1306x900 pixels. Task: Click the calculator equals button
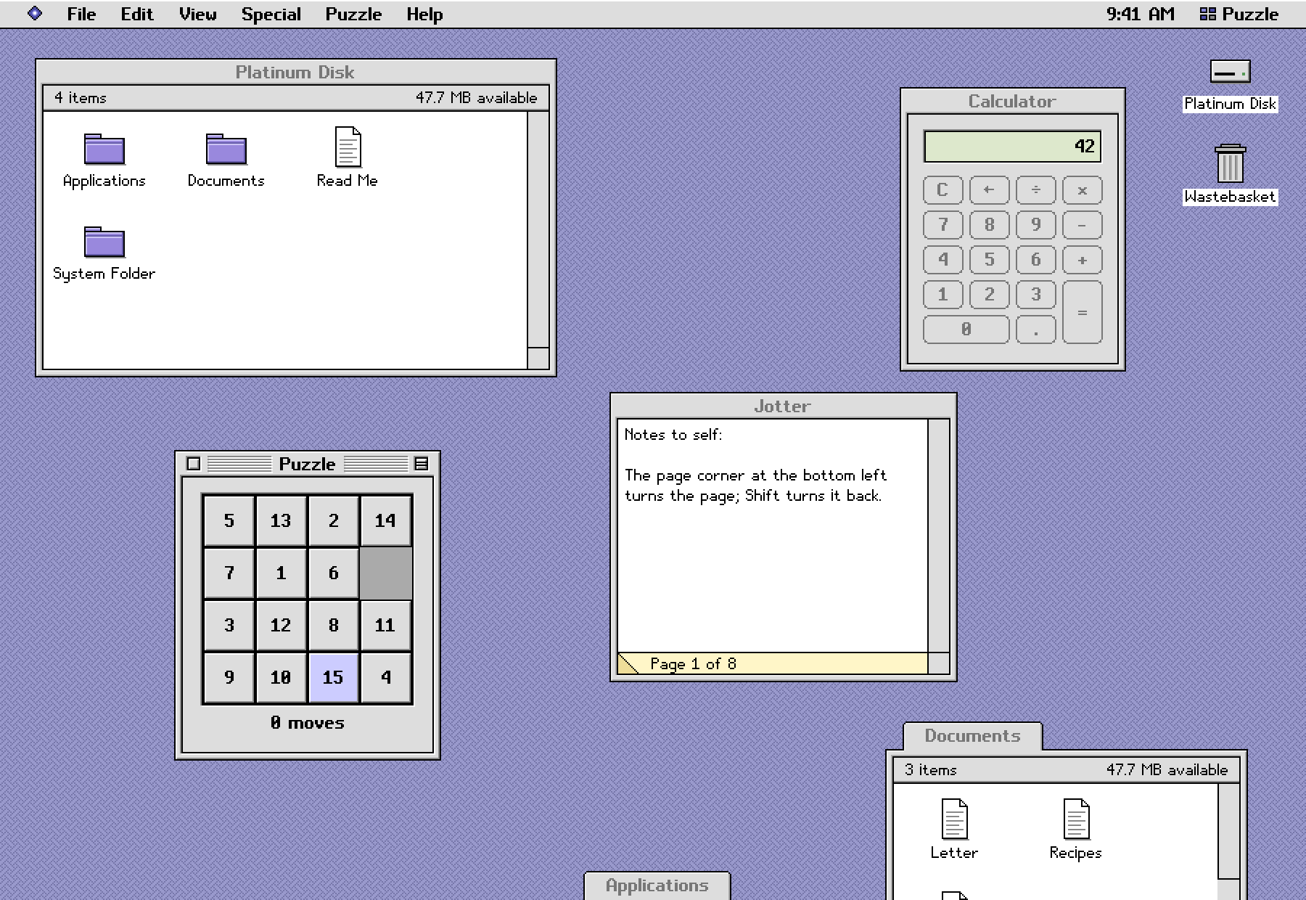(1082, 312)
